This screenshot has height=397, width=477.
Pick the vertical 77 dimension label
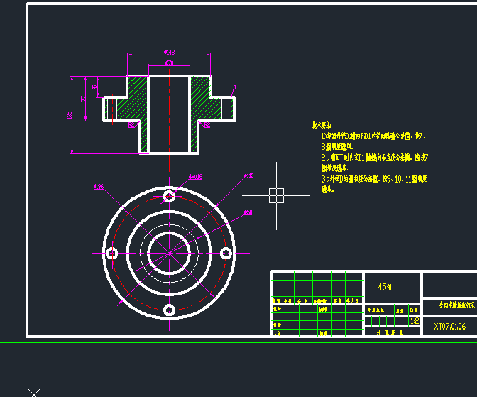(83, 98)
